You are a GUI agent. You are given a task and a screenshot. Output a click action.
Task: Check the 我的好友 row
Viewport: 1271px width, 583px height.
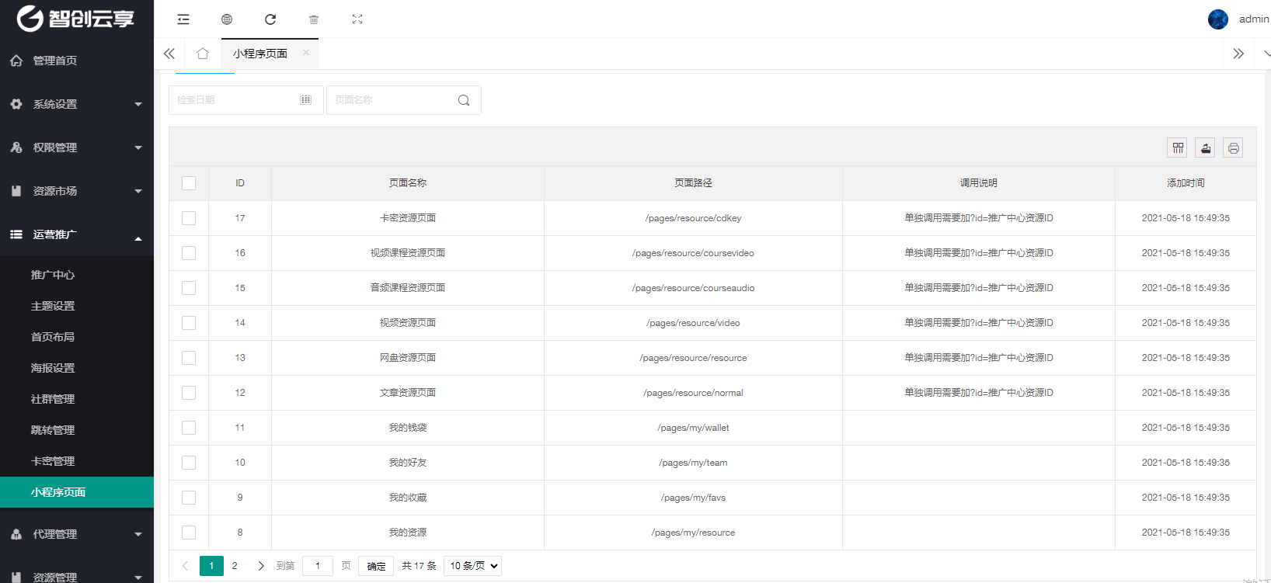189,463
